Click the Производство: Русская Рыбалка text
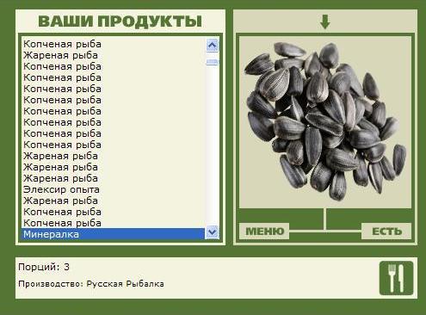Image resolution: width=426 pixels, height=315 pixels. [91, 284]
